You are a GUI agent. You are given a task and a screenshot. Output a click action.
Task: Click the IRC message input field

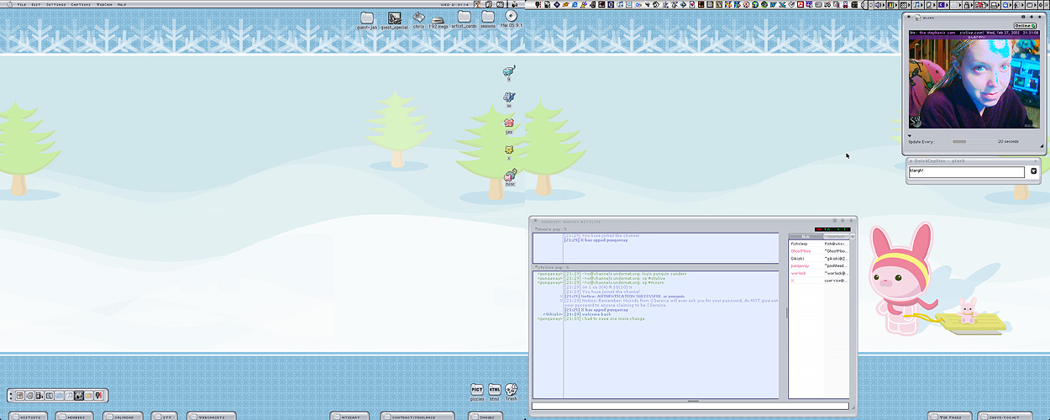(690, 407)
